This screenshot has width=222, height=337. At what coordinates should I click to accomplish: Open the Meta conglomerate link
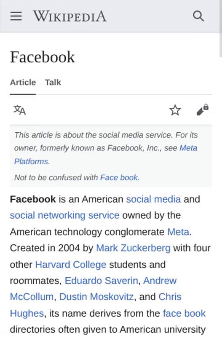pyautogui.click(x=178, y=232)
